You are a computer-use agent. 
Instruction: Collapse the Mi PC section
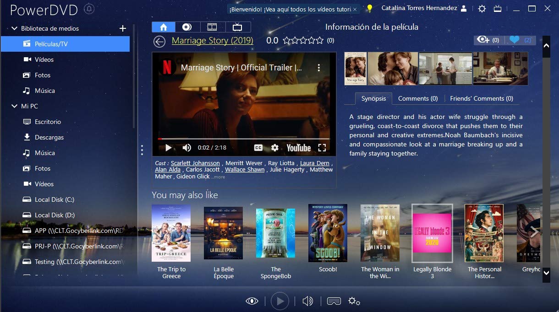point(14,106)
